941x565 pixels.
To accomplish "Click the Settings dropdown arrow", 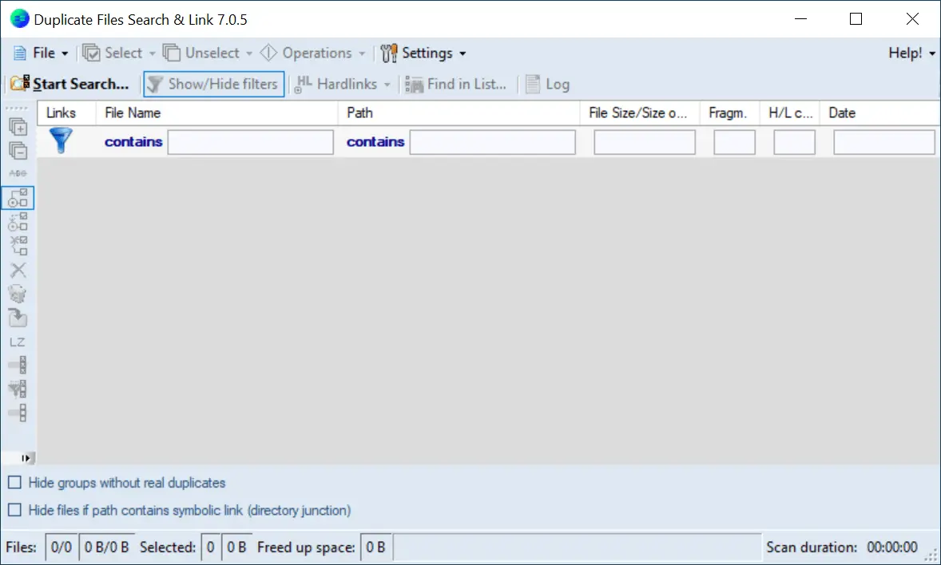I will click(x=463, y=53).
